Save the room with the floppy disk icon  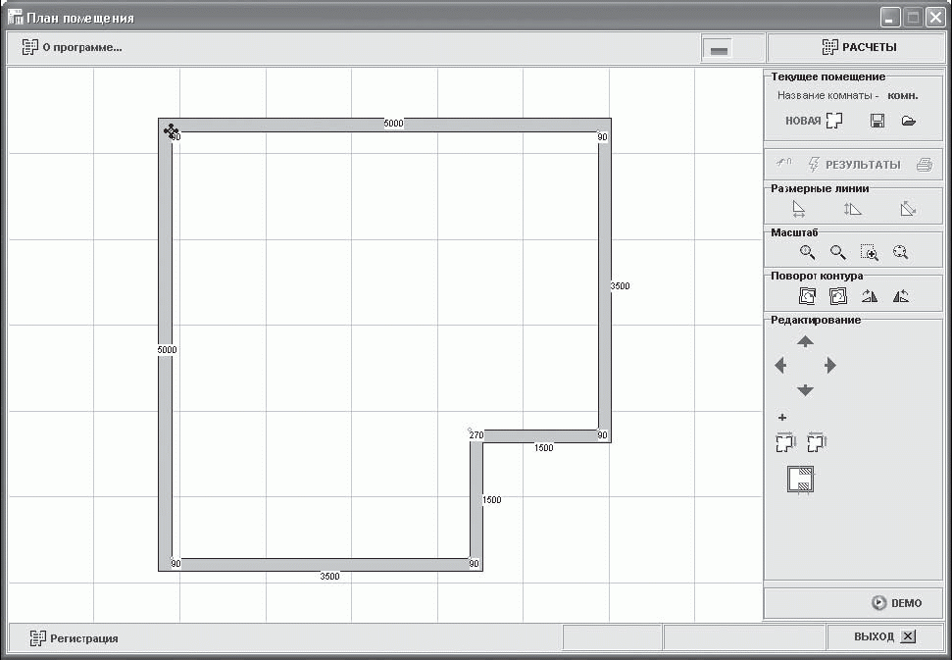[877, 121]
